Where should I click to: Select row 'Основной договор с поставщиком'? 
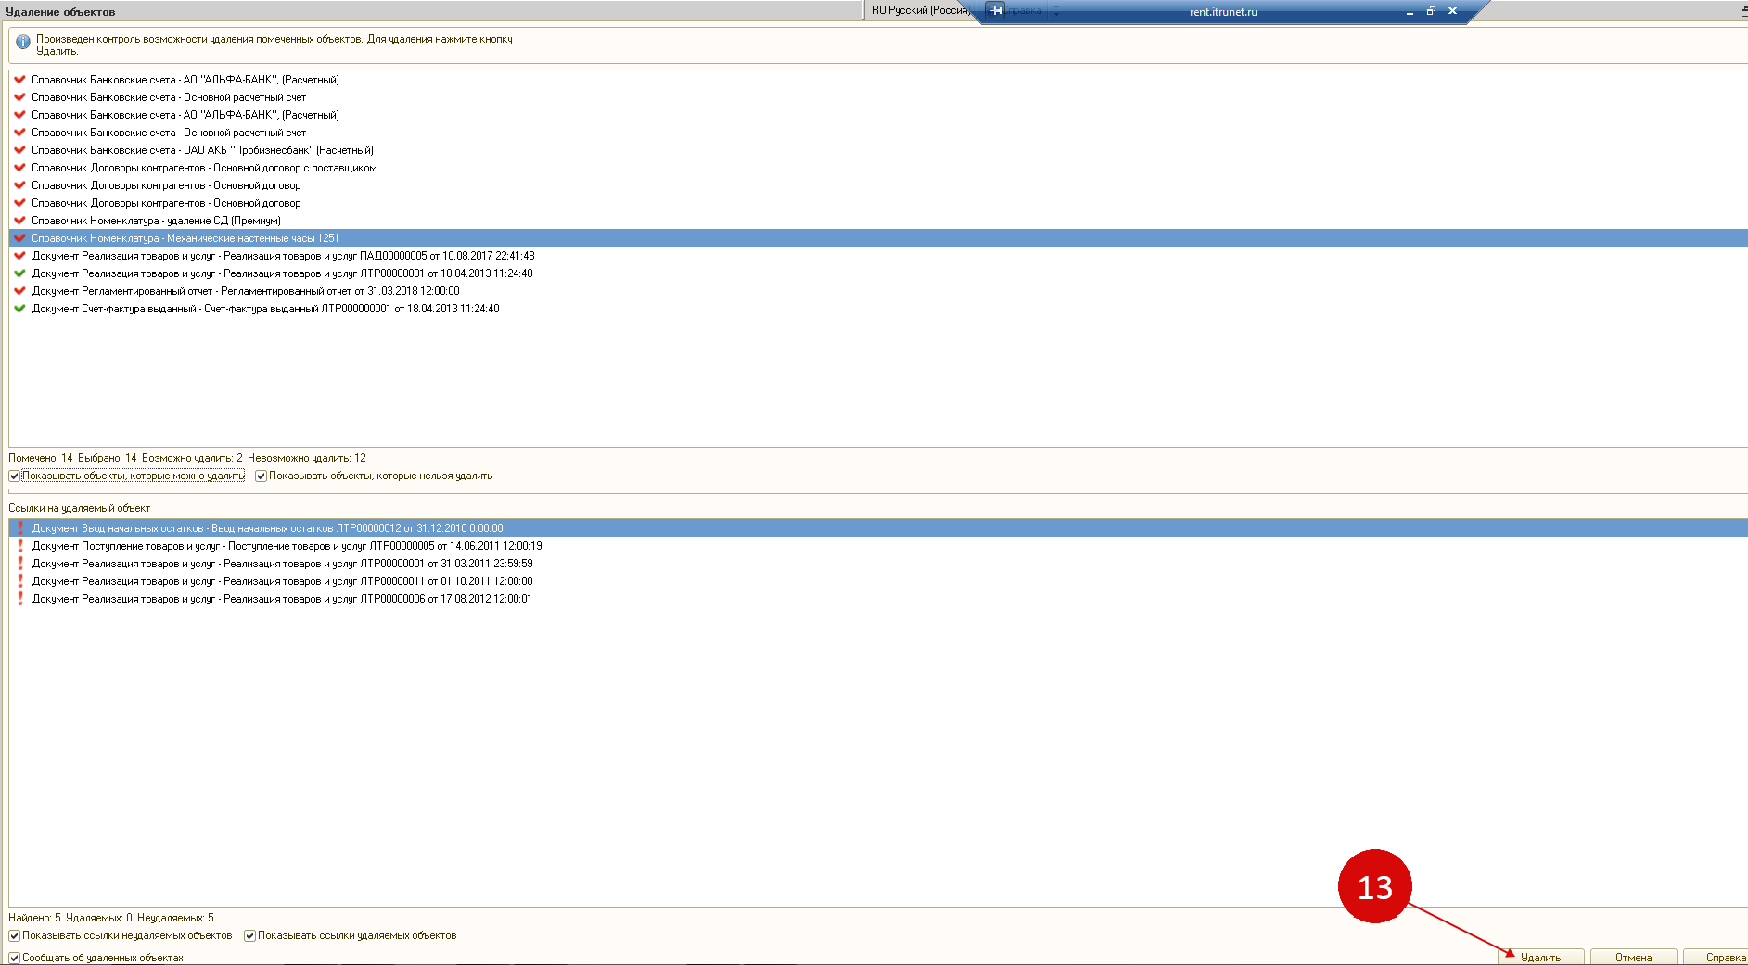[878, 168]
